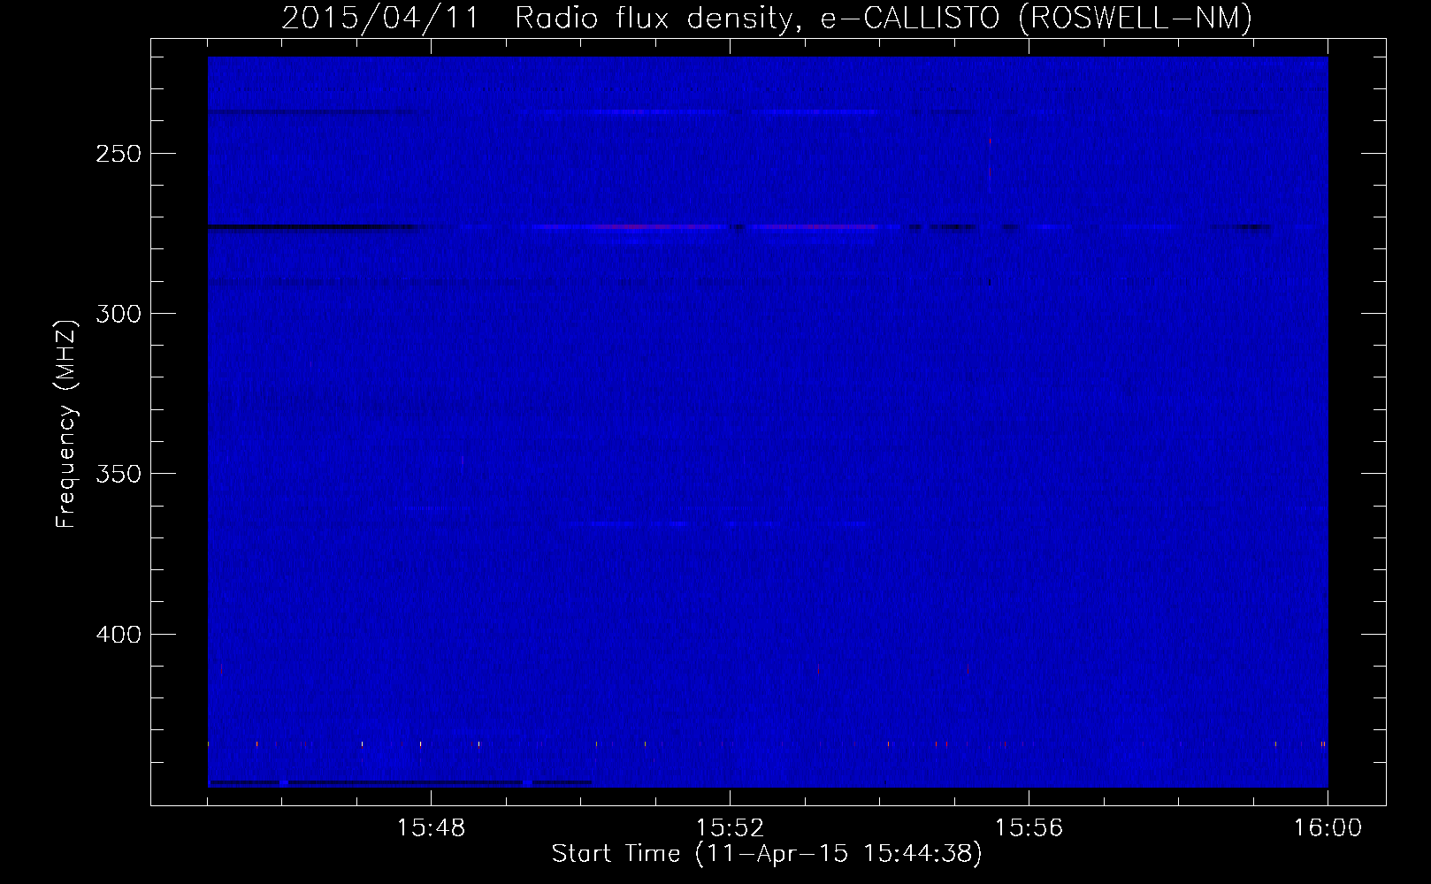Click the faint emission streak near 365 MHz
The height and width of the screenshot is (884, 1431).
tap(718, 523)
